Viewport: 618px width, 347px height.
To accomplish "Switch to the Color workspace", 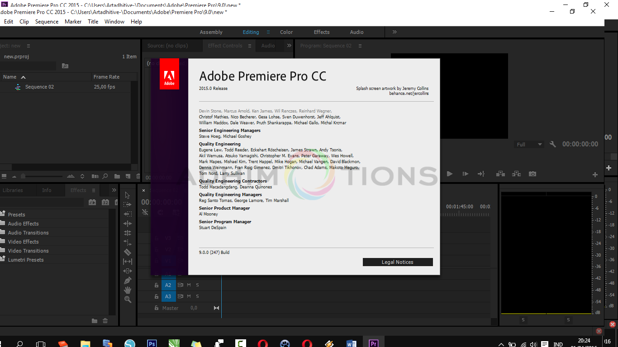I will pos(286,32).
